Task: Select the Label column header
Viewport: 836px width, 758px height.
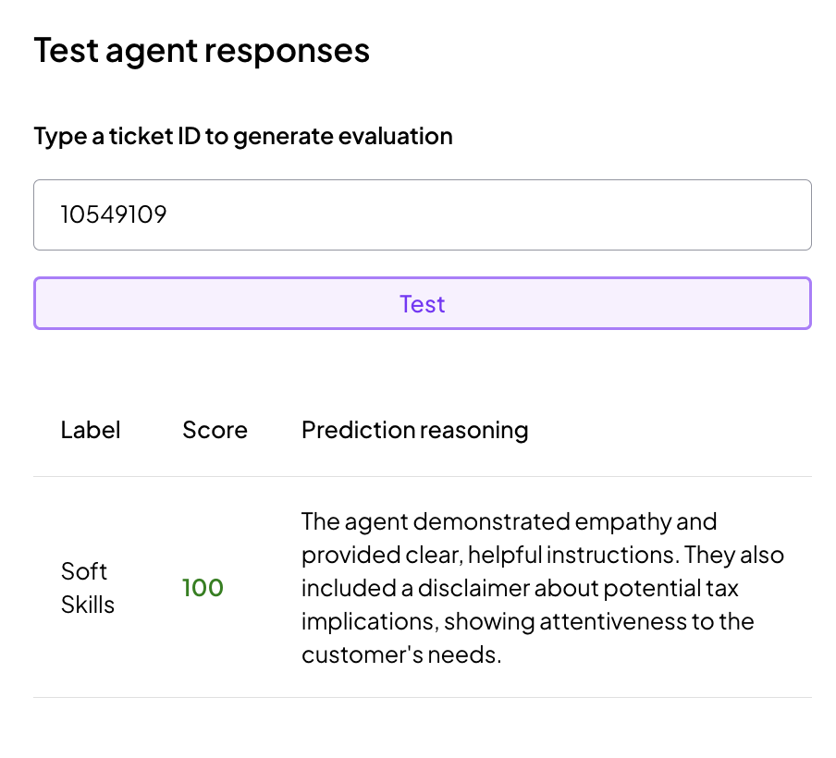Action: click(x=91, y=430)
